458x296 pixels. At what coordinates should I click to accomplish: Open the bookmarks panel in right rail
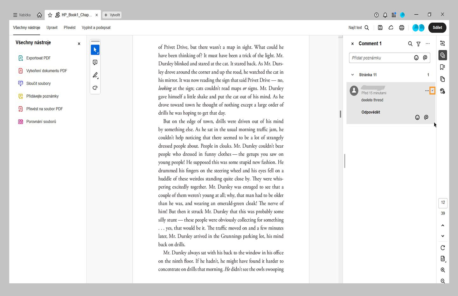442,67
